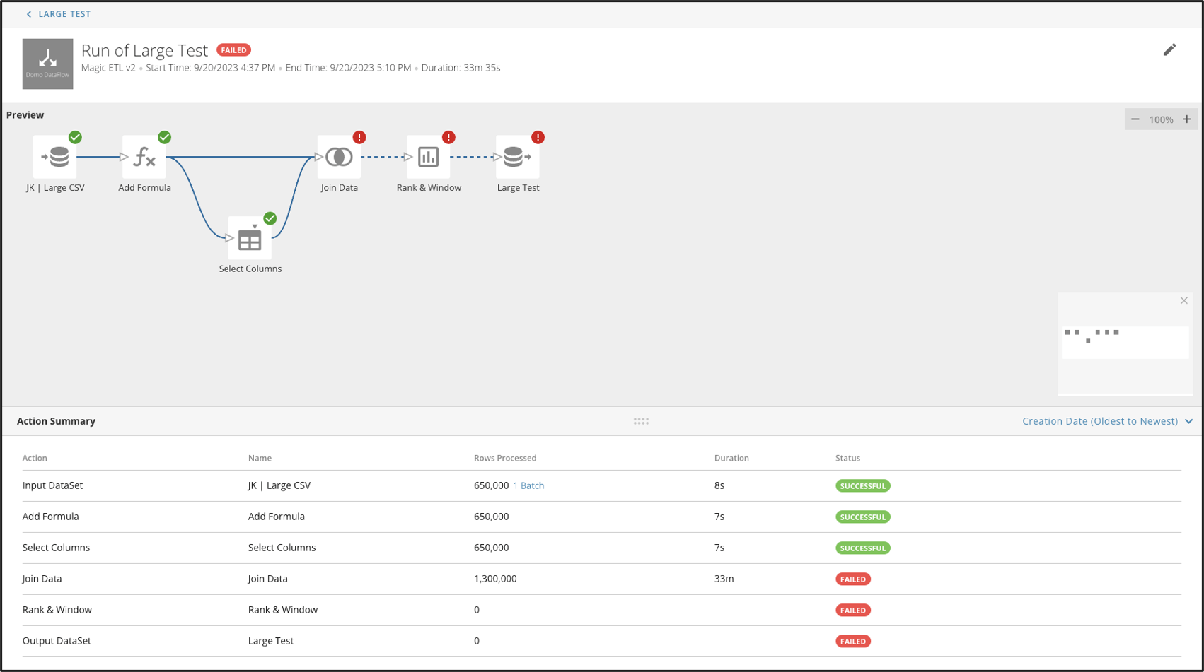Open the Add Formula tile in the preview
Screen dimensions: 1204x672
pos(144,158)
